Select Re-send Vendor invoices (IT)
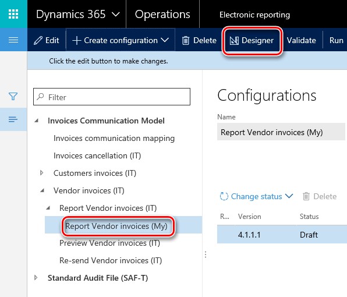This screenshot has width=347, height=297. point(111,260)
